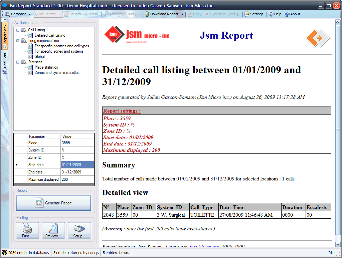The width and height of the screenshot is (342, 258).
Task: Click the Parameter column header
Action: click(44, 136)
